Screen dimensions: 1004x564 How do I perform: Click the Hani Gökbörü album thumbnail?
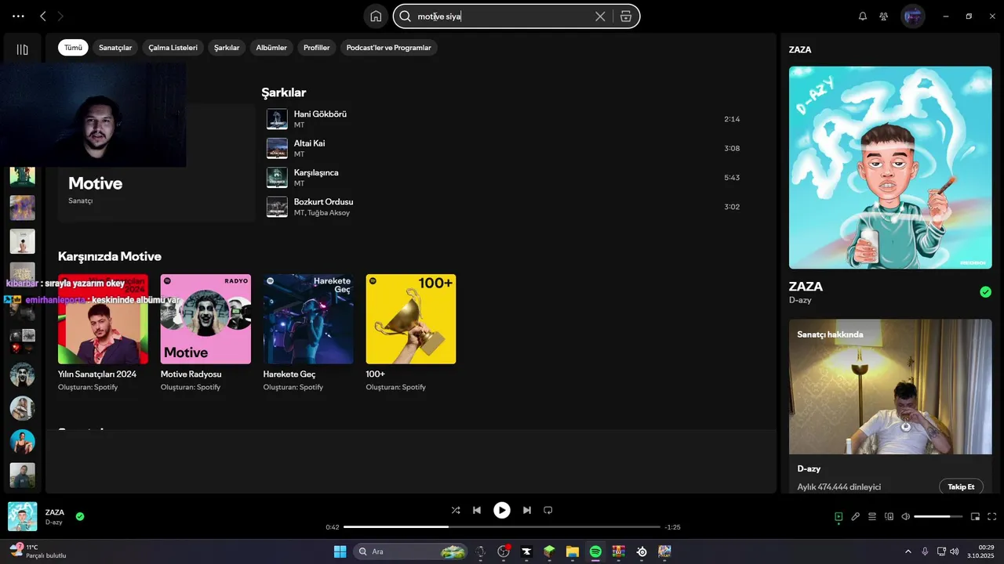[277, 119]
